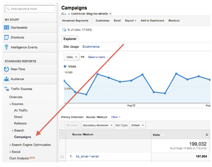212x167 pixels.
Task: Open Advanced Segments
Action: click(x=75, y=20)
